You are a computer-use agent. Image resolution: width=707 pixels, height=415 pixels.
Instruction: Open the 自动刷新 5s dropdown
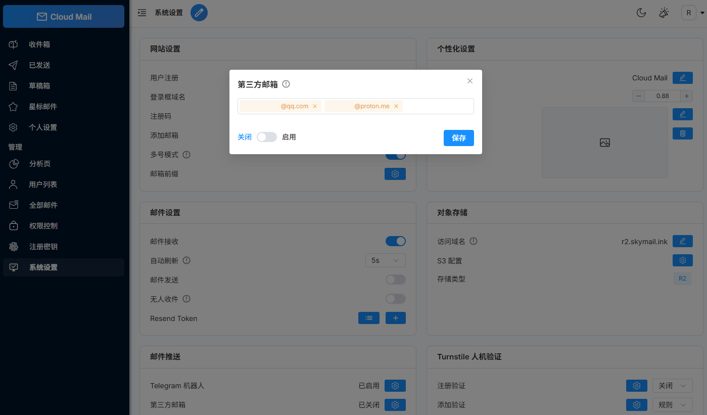pos(385,260)
